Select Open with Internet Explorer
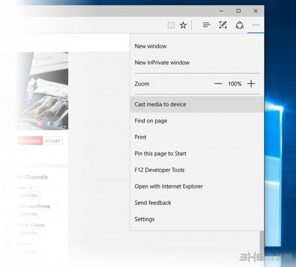The height and width of the screenshot is (267, 296). [197, 186]
